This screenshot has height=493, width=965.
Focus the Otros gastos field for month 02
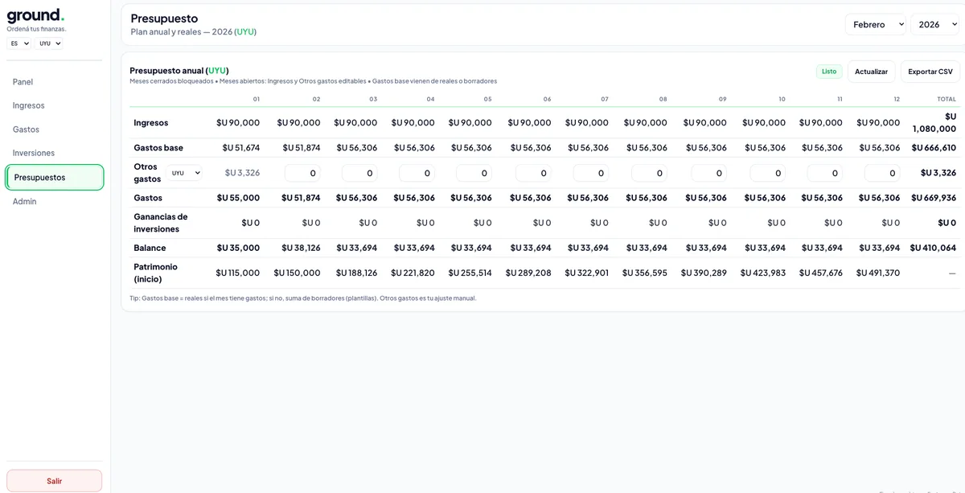point(302,173)
